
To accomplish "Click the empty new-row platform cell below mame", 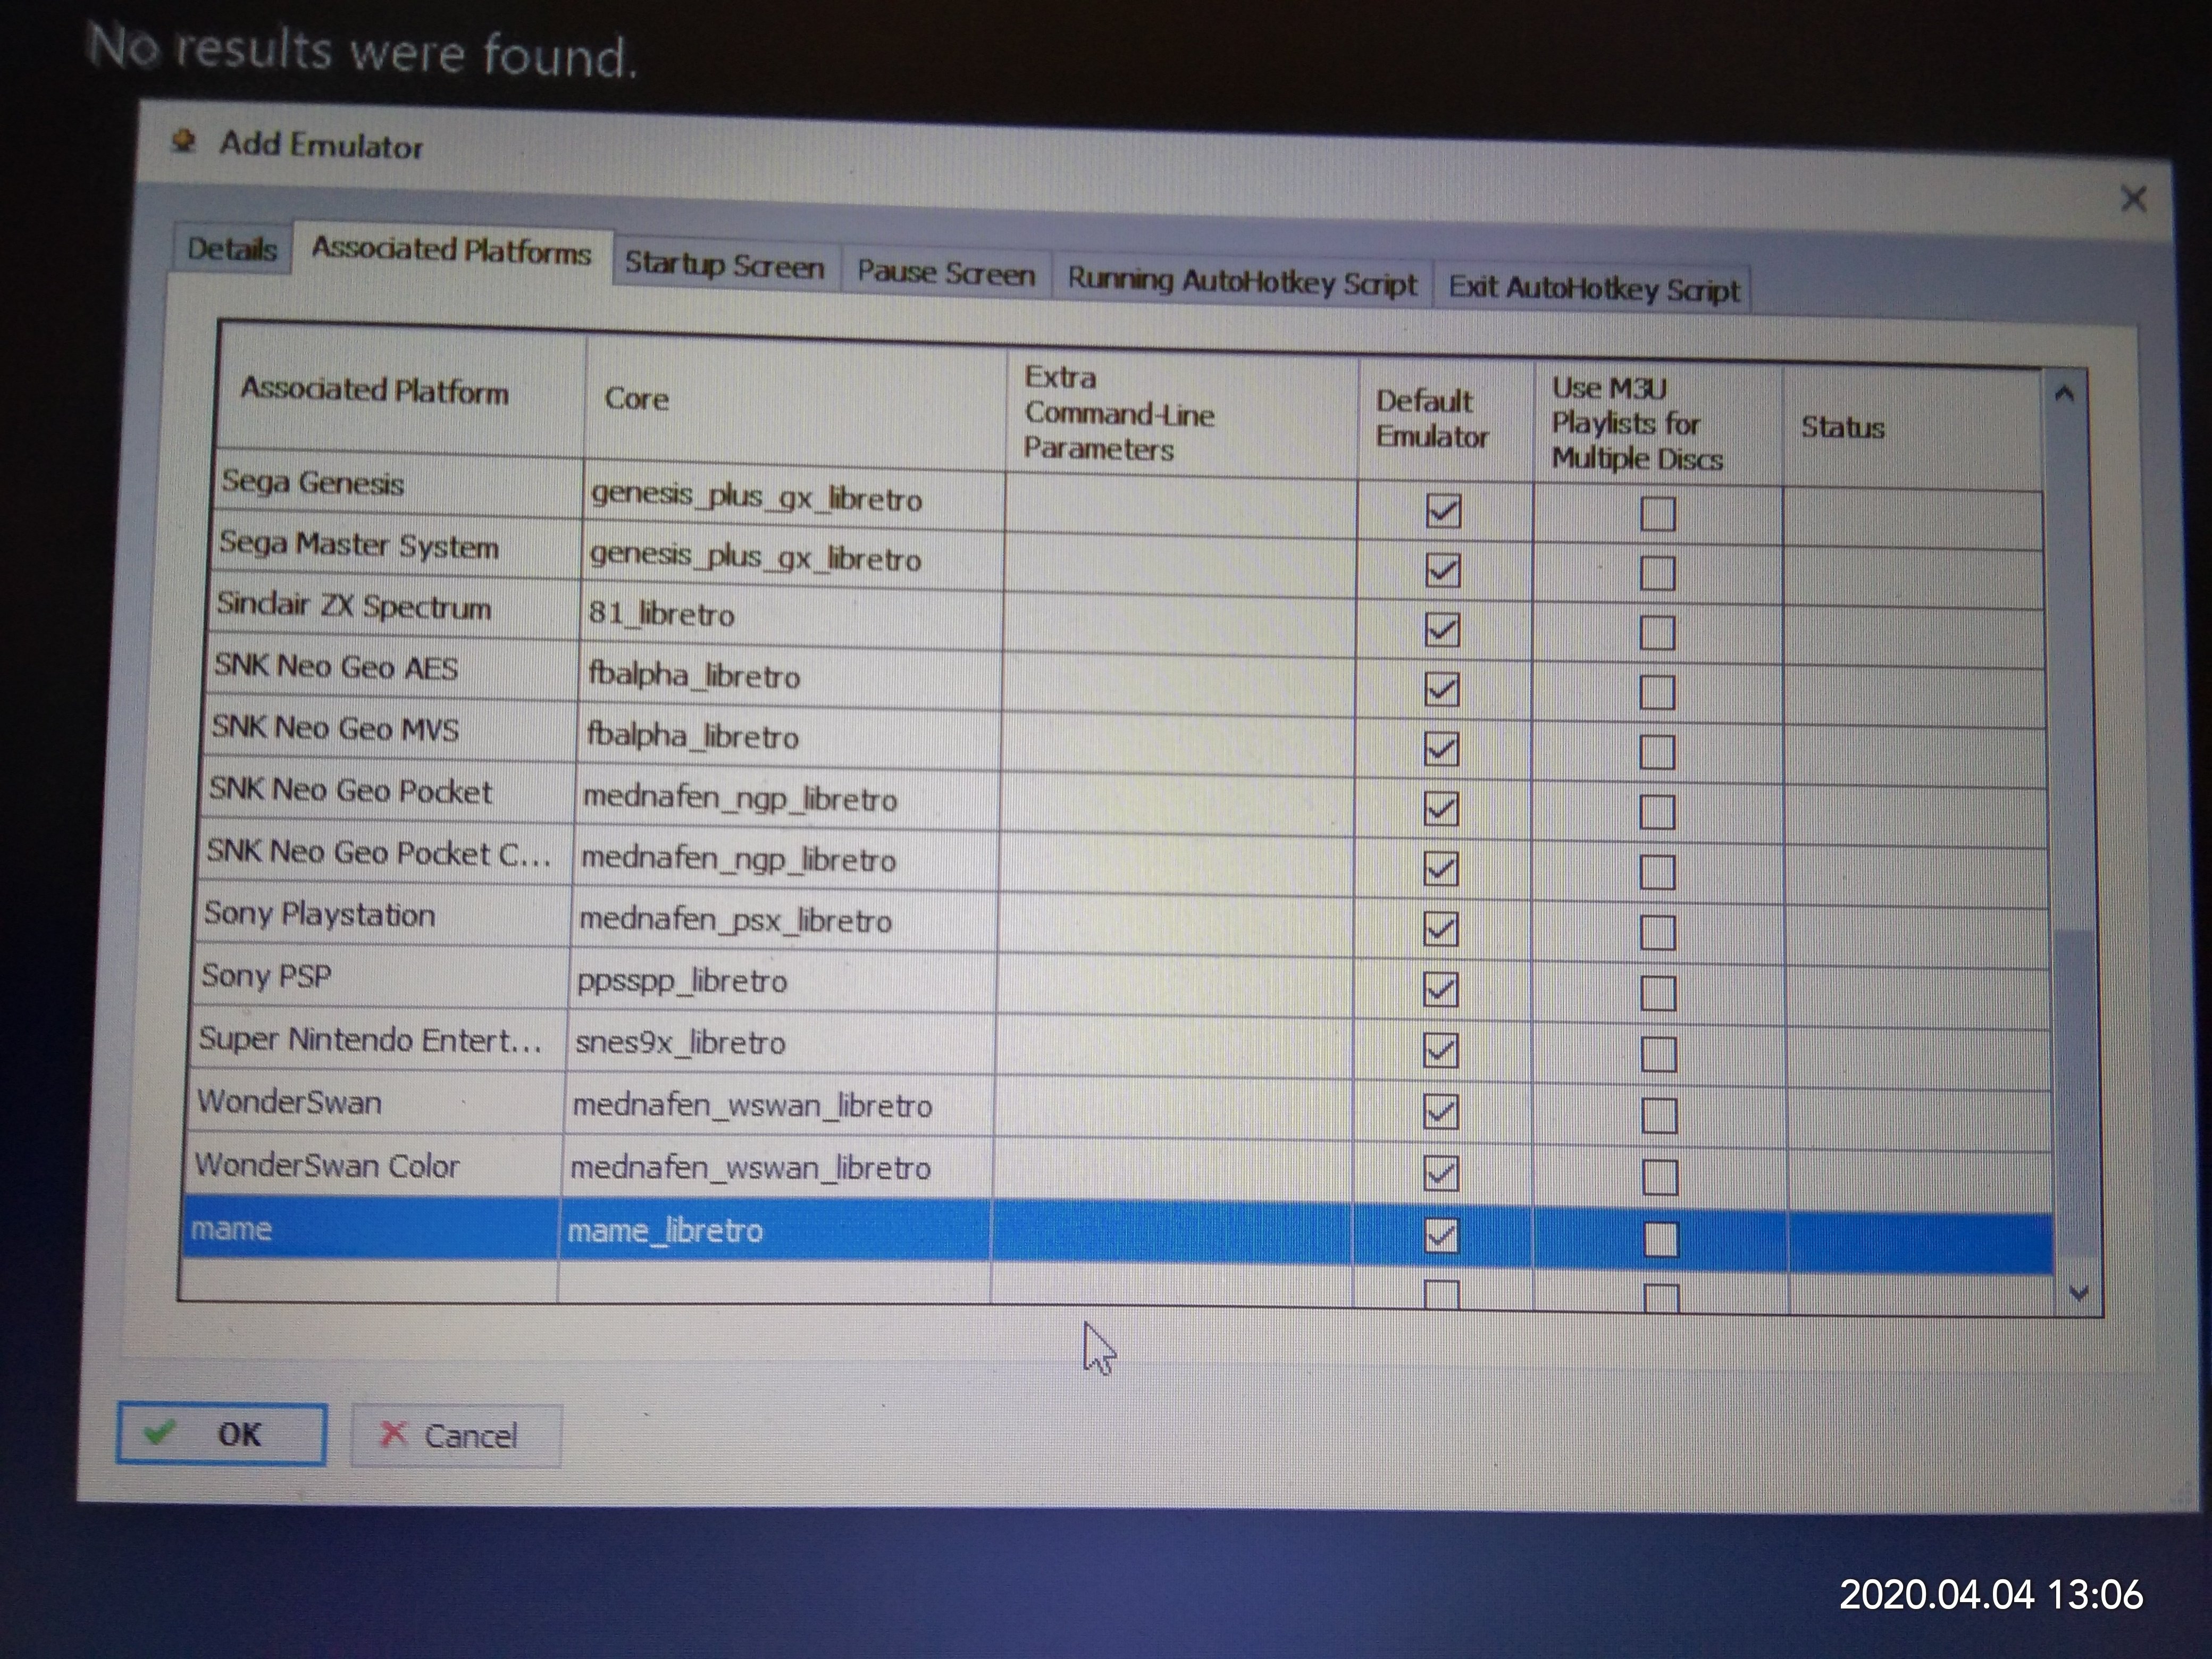I will (x=369, y=1280).
